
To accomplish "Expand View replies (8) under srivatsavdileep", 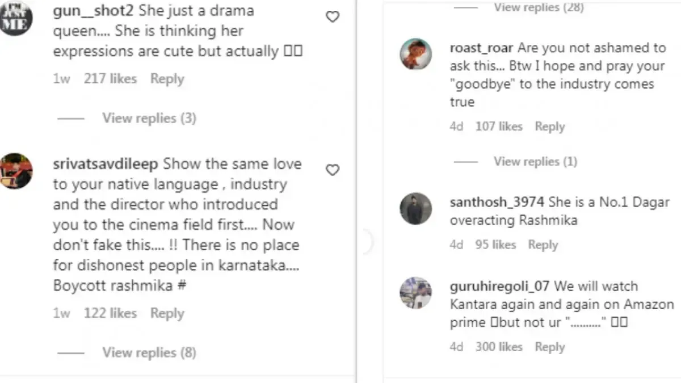I will (x=149, y=352).
